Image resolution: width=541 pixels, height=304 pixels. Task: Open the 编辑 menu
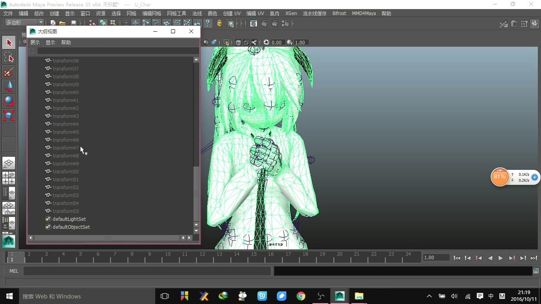tap(24, 14)
